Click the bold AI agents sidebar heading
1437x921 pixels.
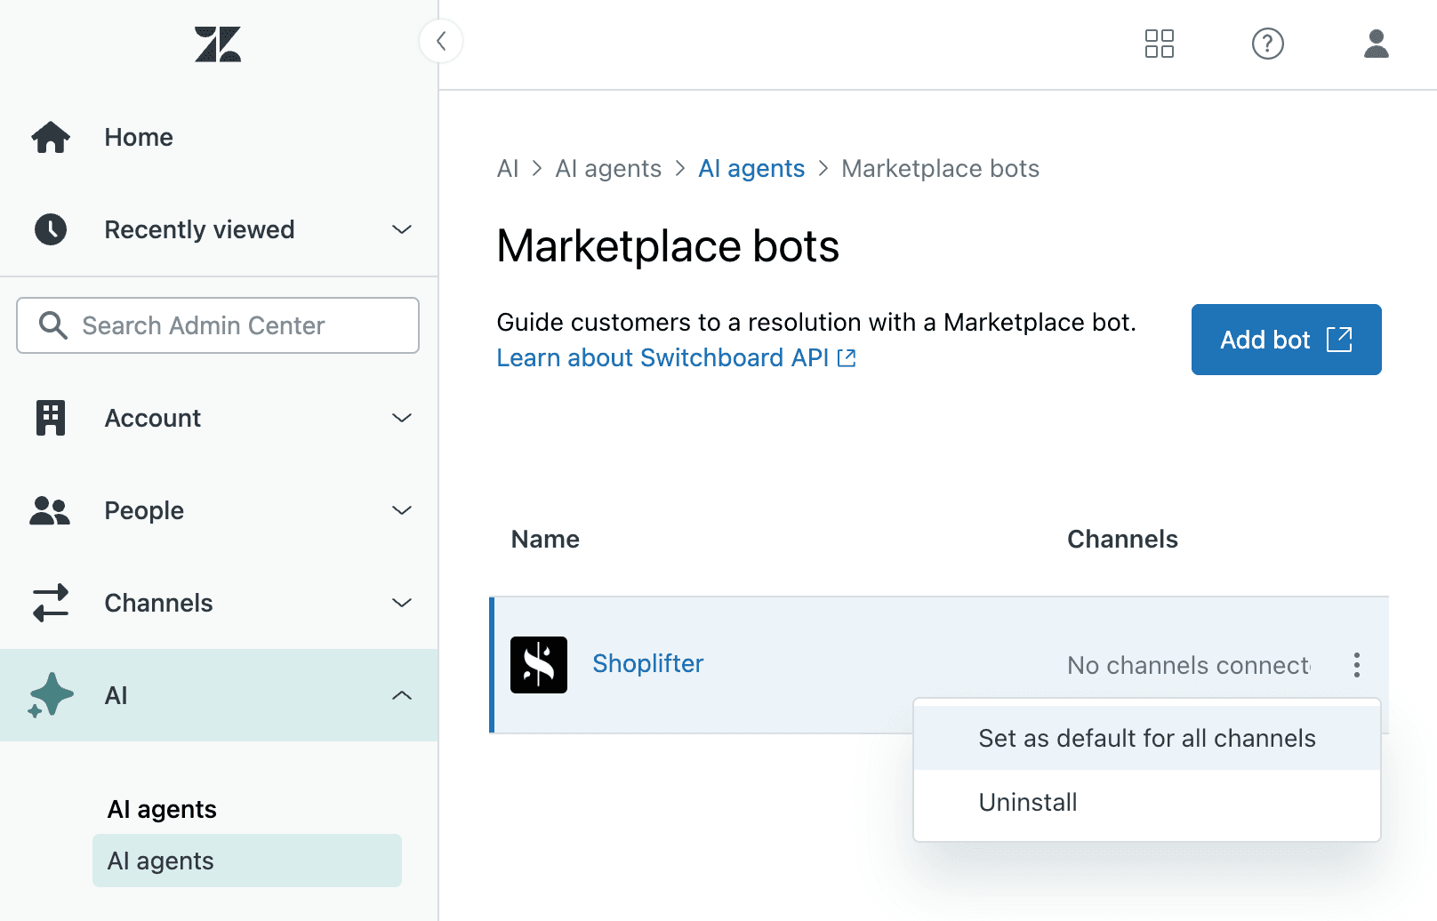coord(162,809)
